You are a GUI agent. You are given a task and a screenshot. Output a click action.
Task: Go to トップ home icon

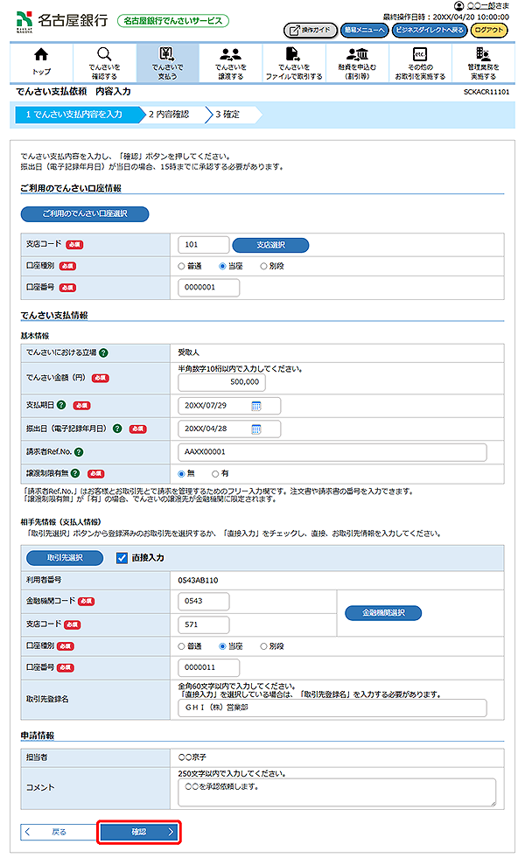tap(41, 63)
